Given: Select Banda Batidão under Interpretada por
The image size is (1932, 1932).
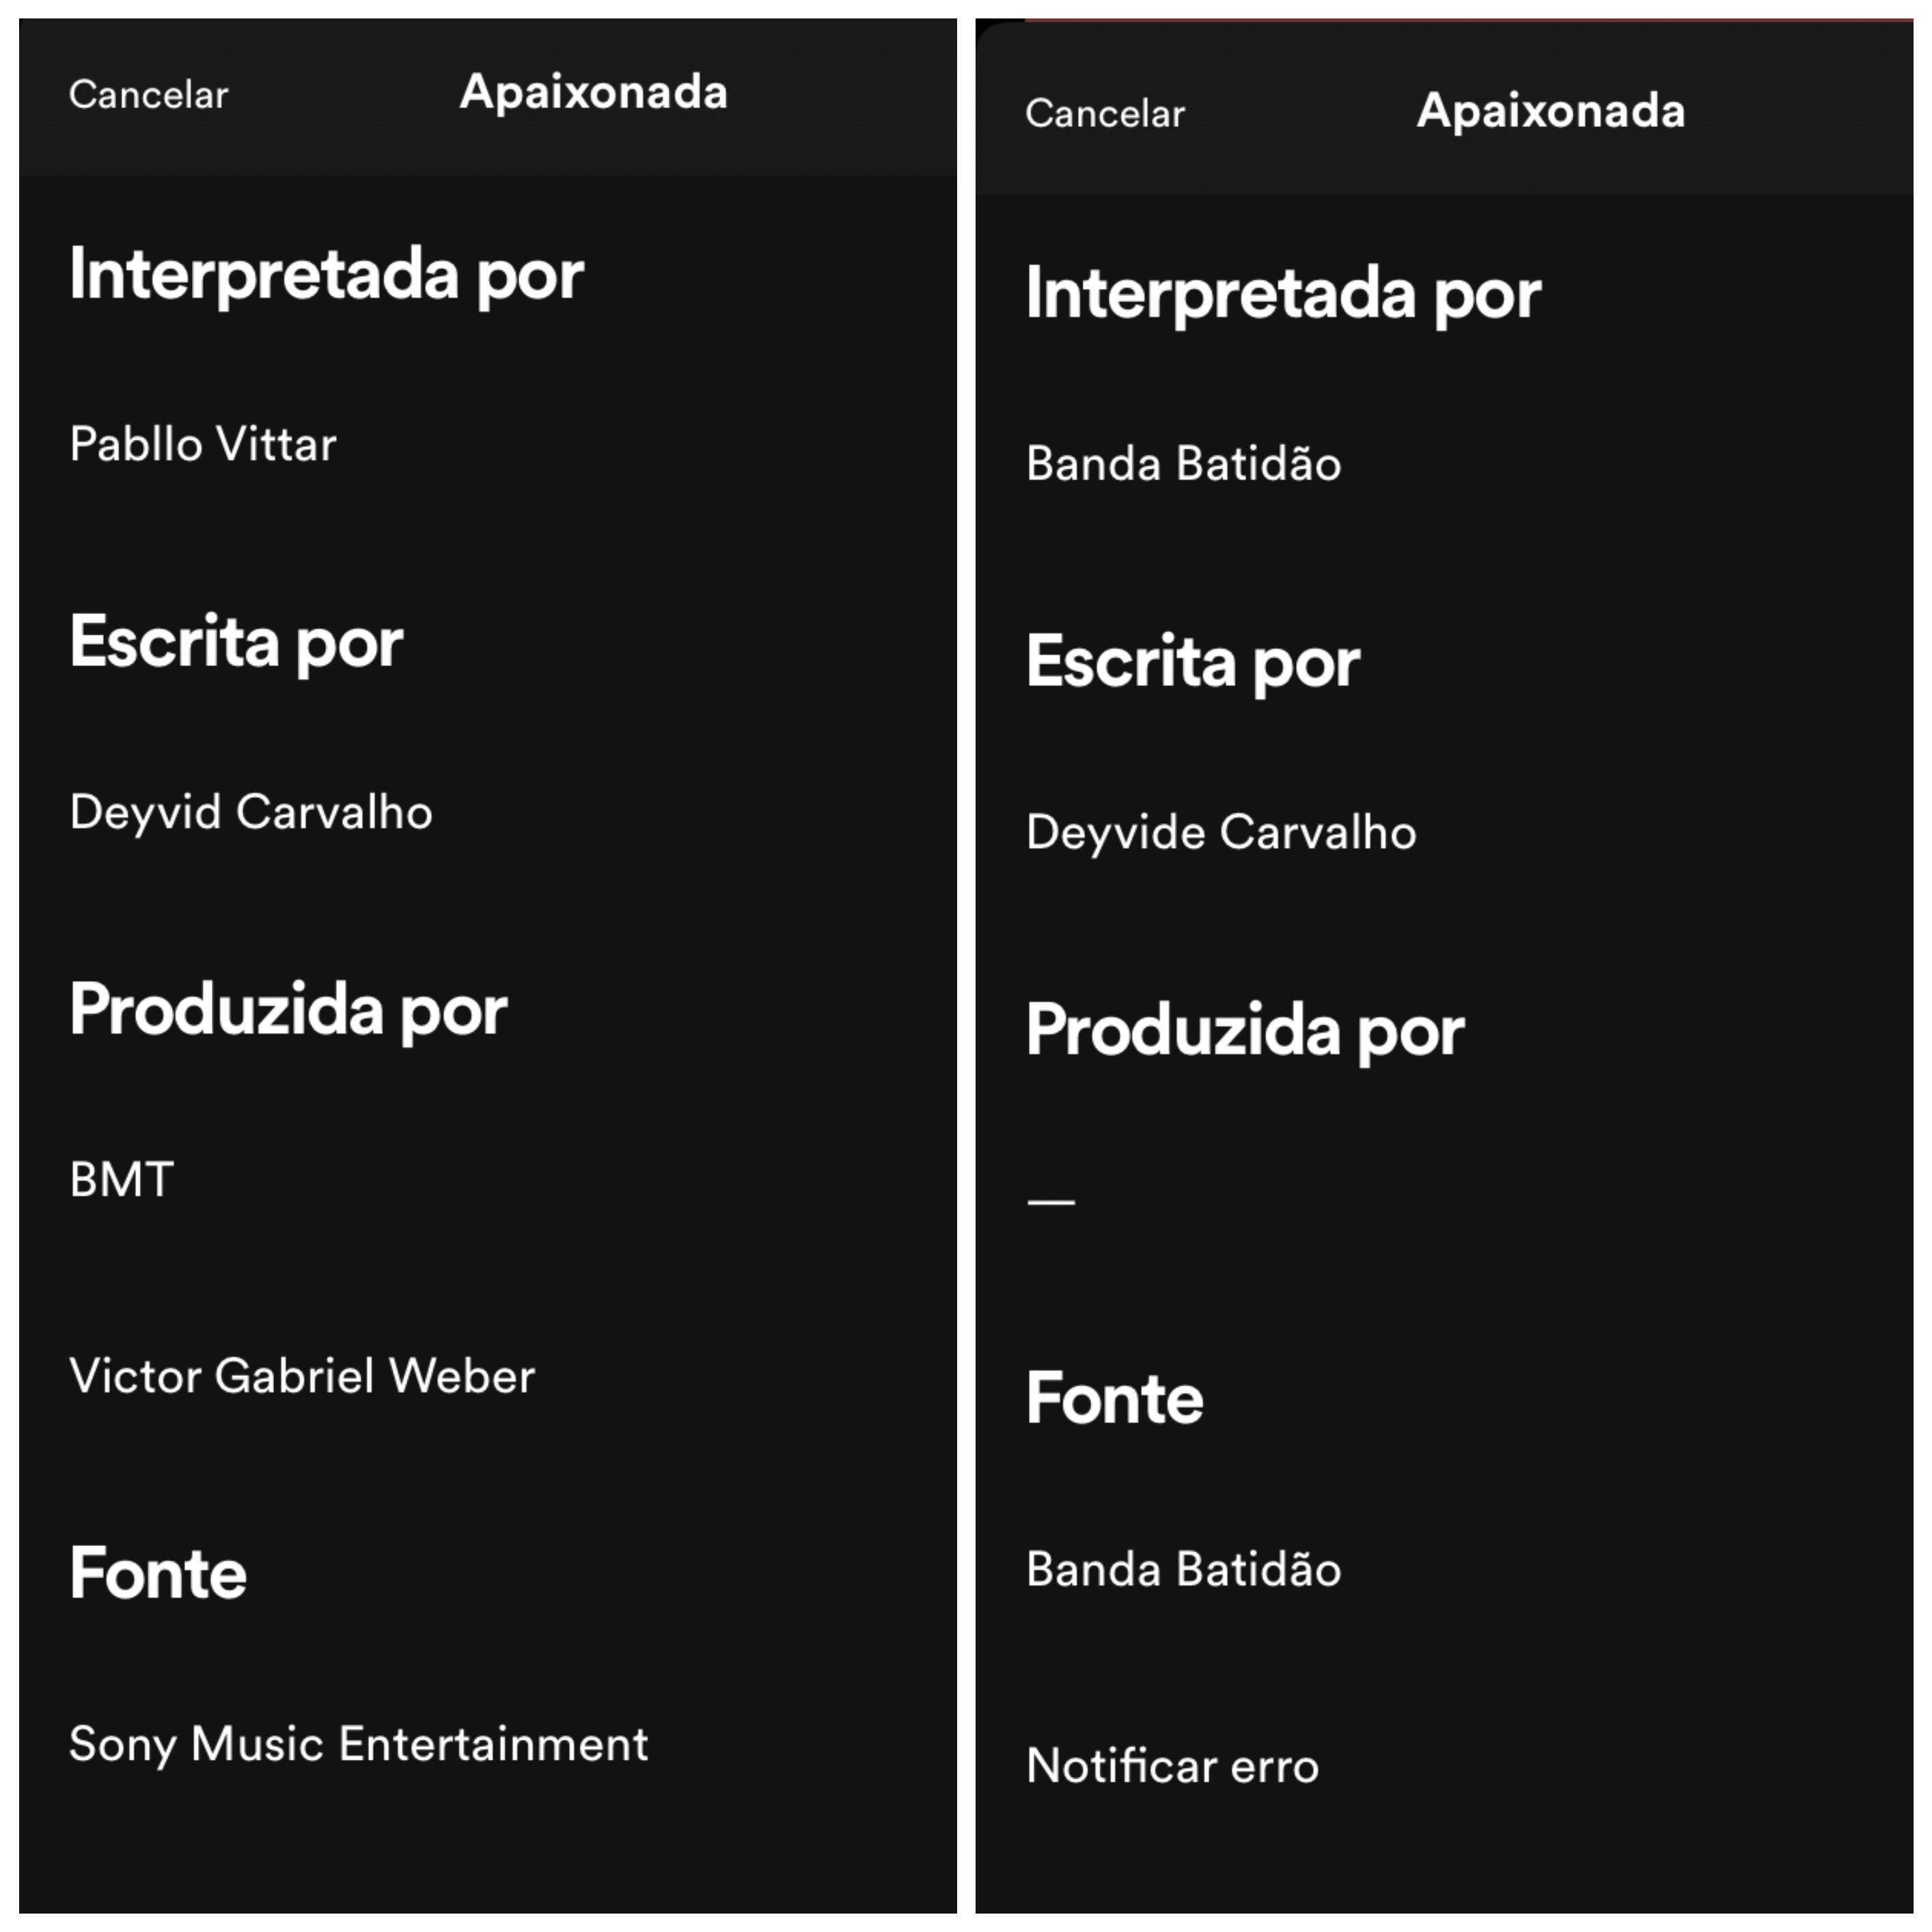Looking at the screenshot, I should (1183, 464).
